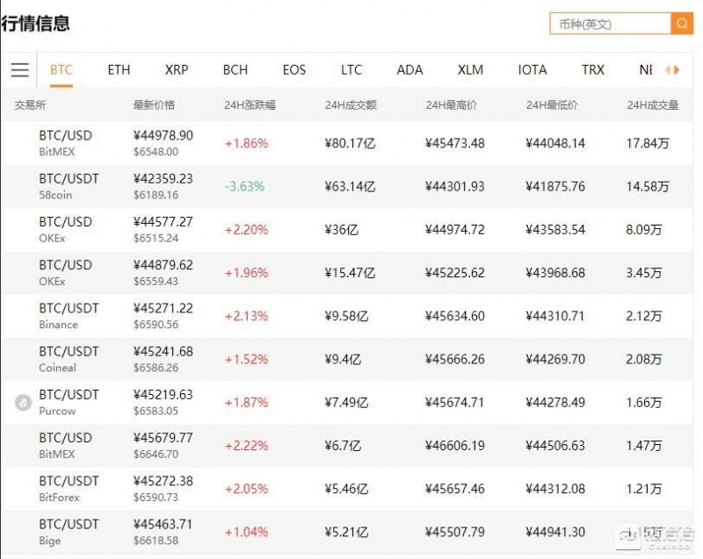The width and height of the screenshot is (703, 559).
Task: Open the BTC/USDT BitForex row
Action: point(346,489)
